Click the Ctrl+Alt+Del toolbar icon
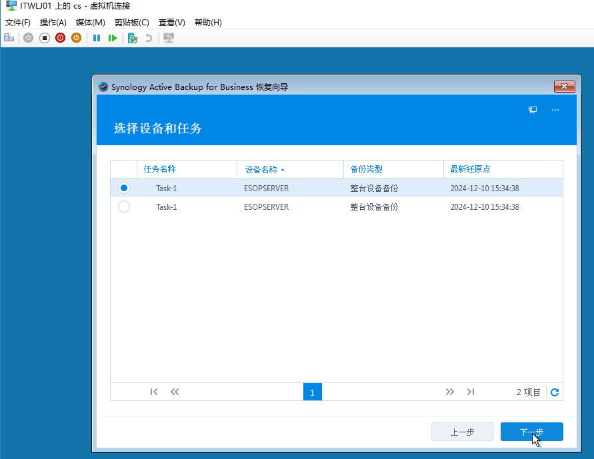The height and width of the screenshot is (459, 594). pos(9,38)
